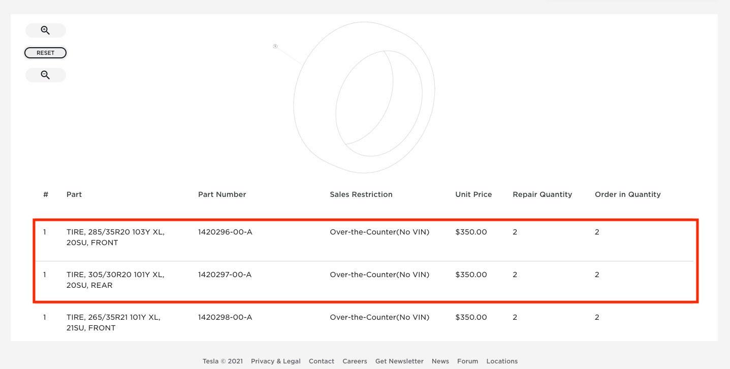Zoom out of the tire diagram
The width and height of the screenshot is (730, 369).
(x=46, y=75)
